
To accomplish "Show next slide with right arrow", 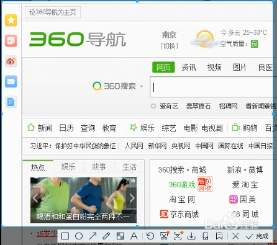I will pos(132,198).
